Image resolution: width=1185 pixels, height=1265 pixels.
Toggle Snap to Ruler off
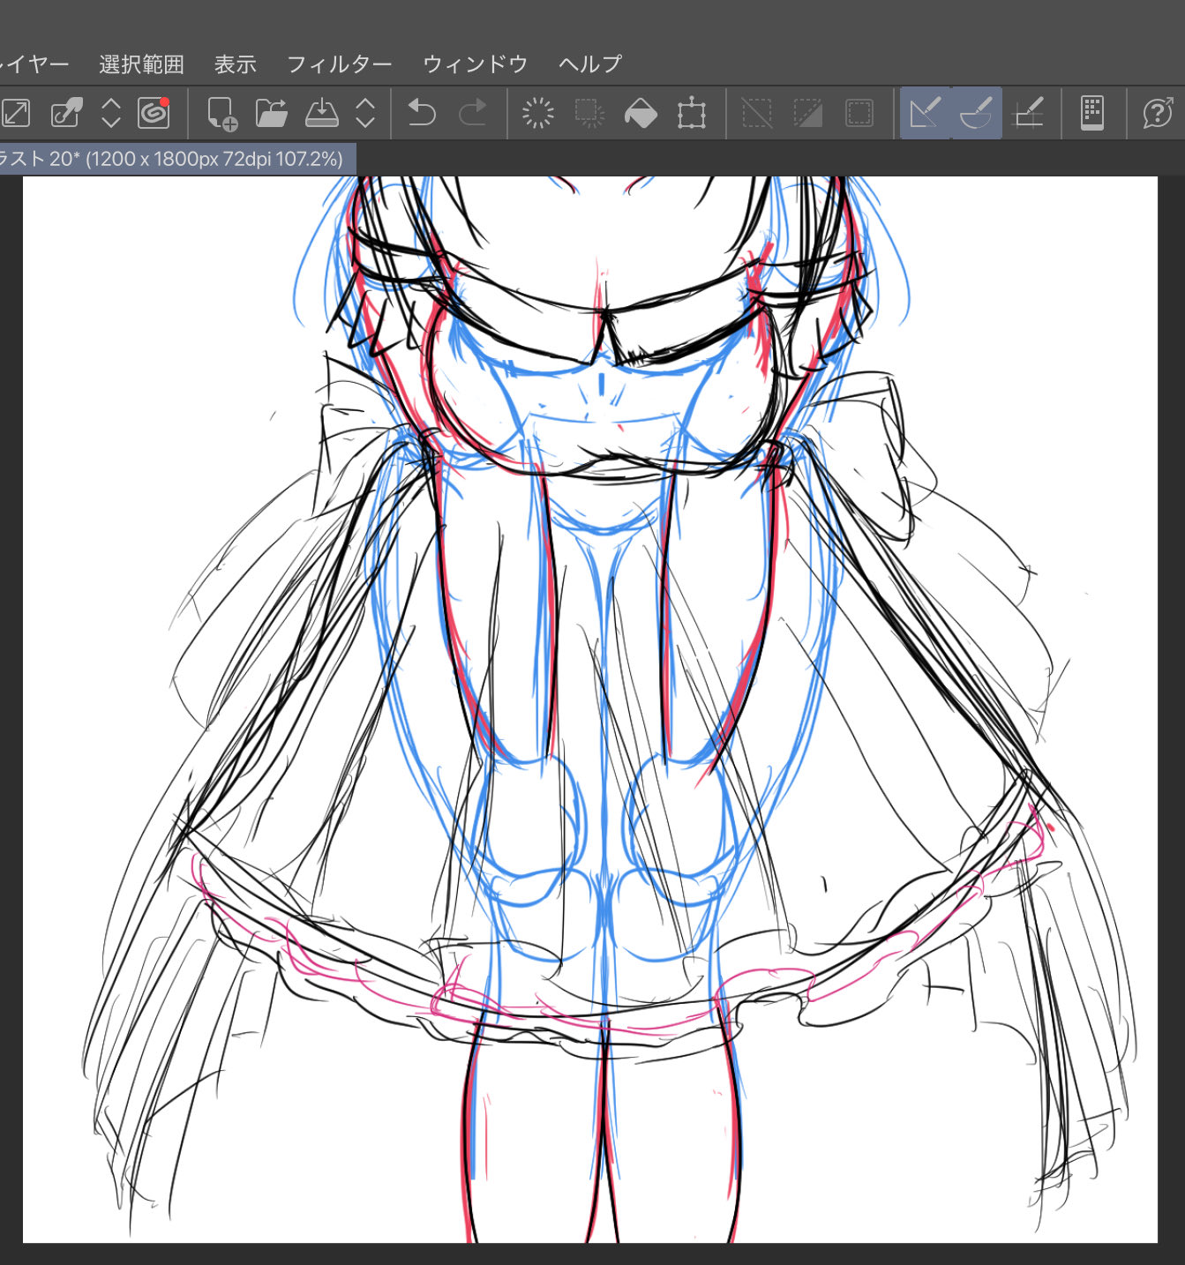click(x=925, y=114)
